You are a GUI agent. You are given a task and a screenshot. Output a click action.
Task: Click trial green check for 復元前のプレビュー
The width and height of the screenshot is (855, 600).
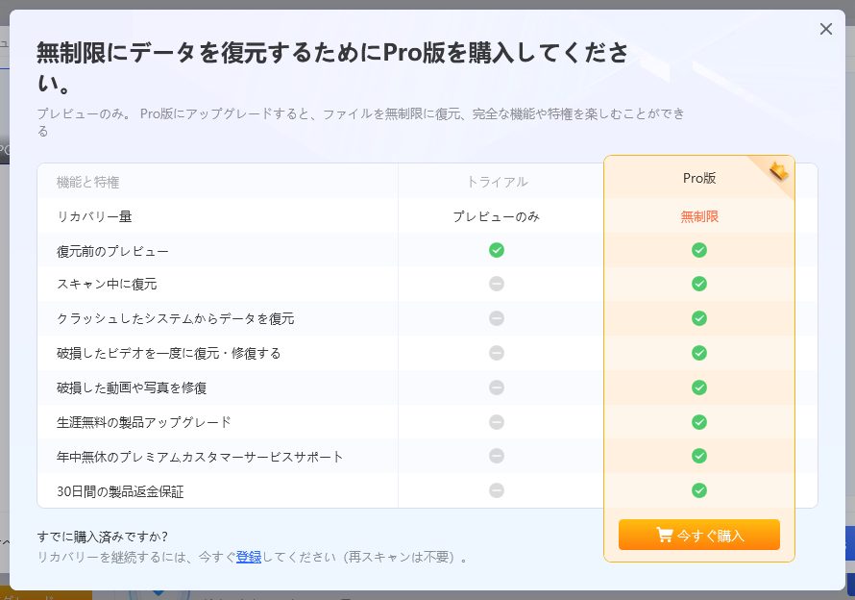497,250
